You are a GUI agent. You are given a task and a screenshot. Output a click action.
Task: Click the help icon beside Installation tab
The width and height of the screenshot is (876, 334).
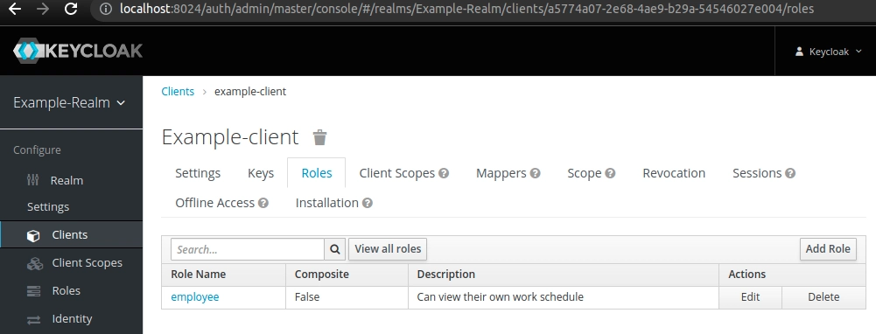coord(367,203)
